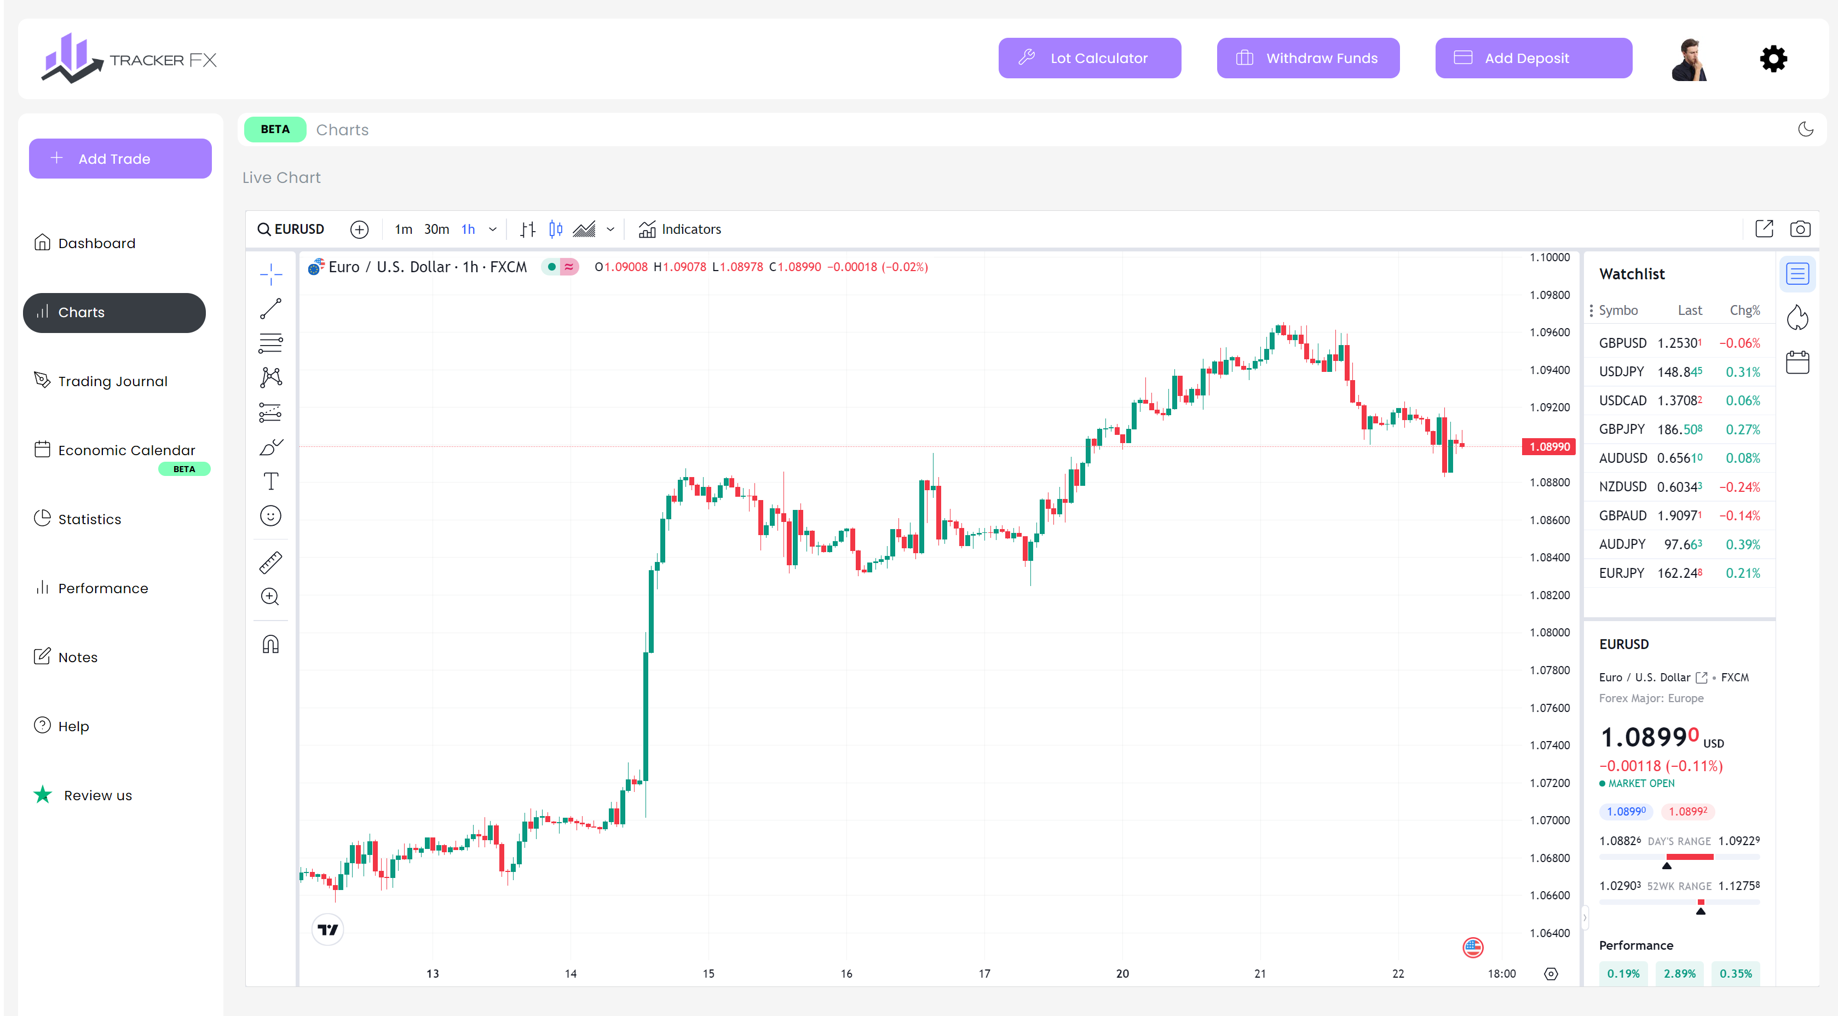
Task: Take a chart snapshot with the camera icon
Action: [1801, 228]
